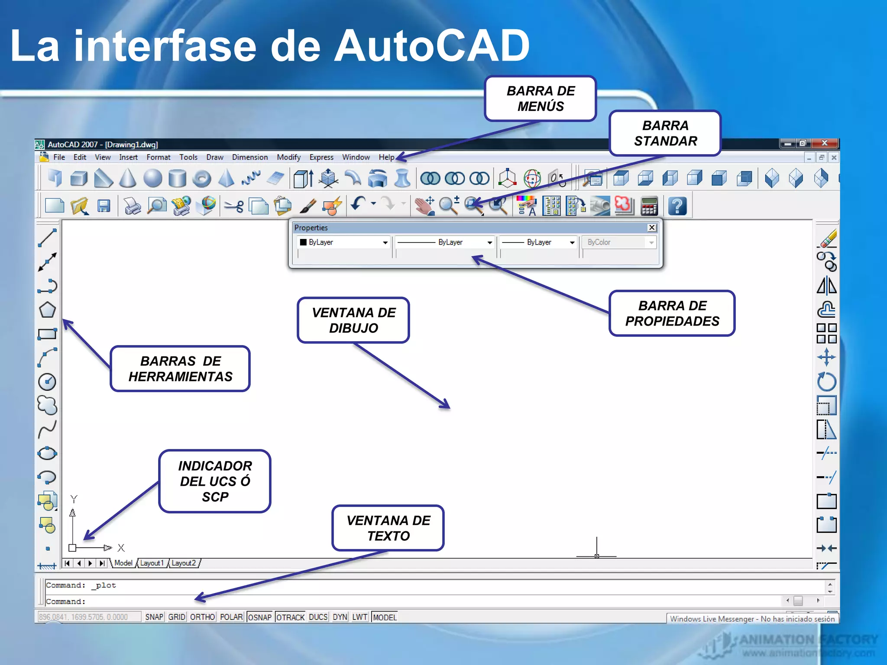
Task: Open the Express menu
Action: click(x=321, y=158)
